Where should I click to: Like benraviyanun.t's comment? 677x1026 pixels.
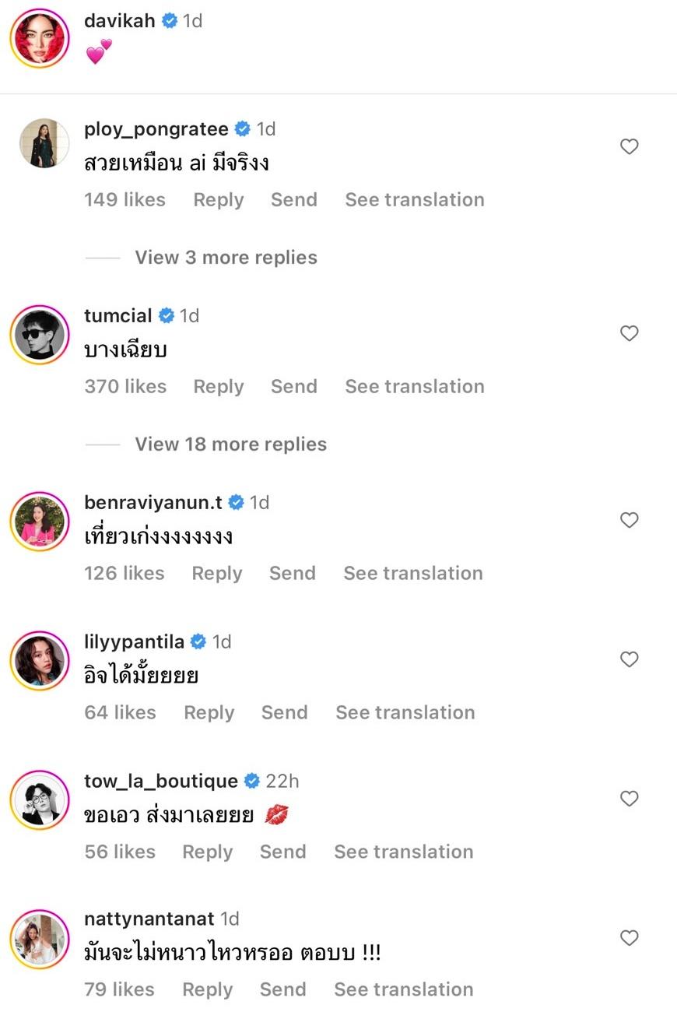click(629, 520)
